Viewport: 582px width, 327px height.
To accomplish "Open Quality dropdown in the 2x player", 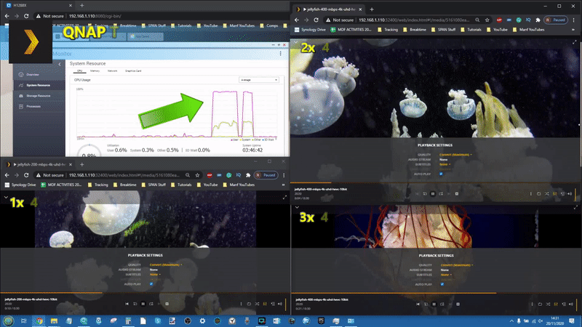I will [x=455, y=155].
